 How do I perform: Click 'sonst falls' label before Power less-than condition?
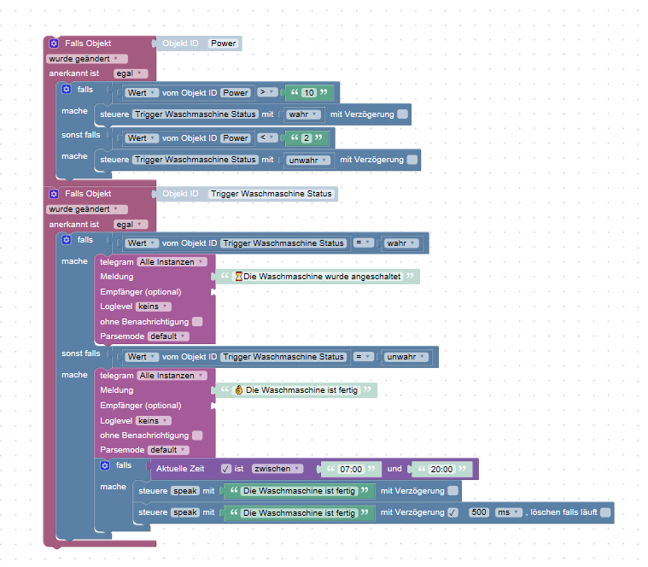pos(80,135)
